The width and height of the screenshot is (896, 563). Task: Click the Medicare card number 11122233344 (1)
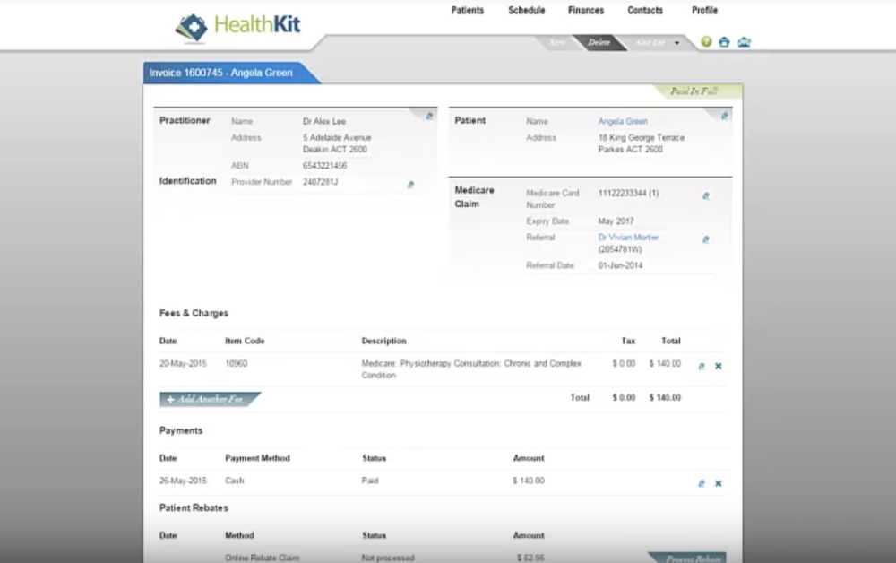pyautogui.click(x=628, y=193)
